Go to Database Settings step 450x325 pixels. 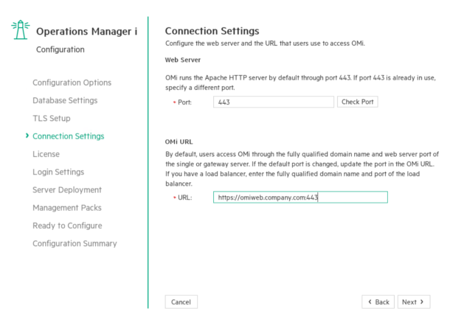[x=65, y=100]
